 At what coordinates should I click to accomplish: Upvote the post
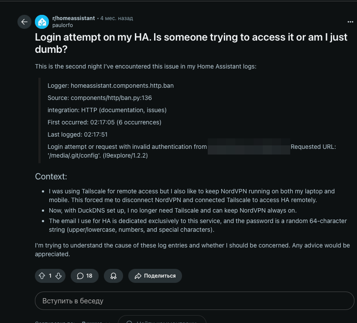(42, 276)
